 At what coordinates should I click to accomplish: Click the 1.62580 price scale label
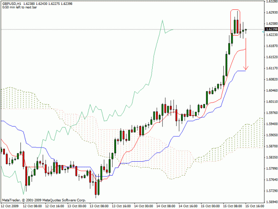coord(272,24)
